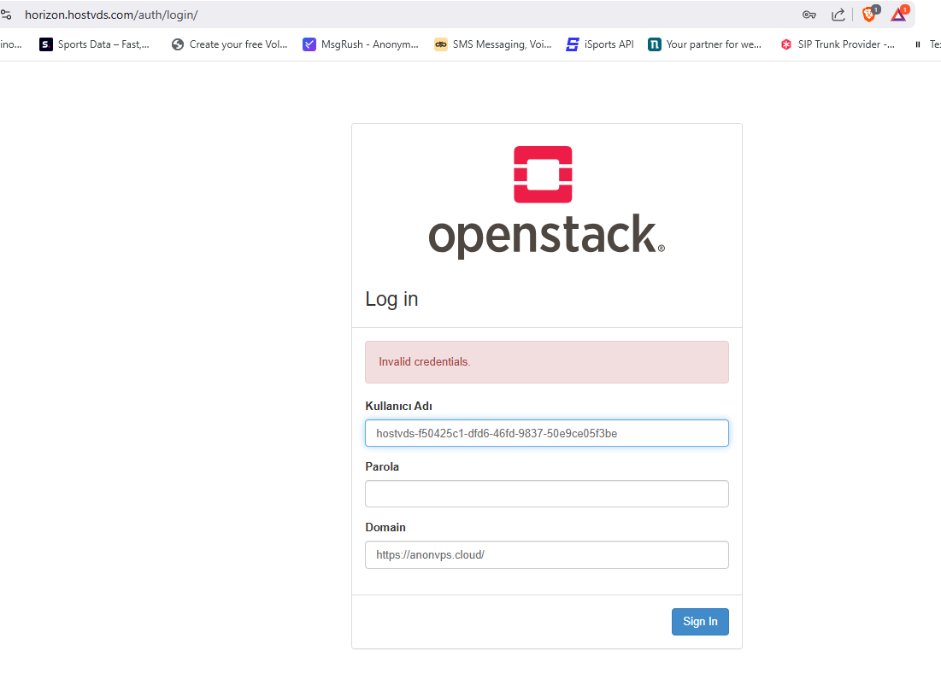
Task: Click the Your partner favicon icon
Action: pos(654,44)
